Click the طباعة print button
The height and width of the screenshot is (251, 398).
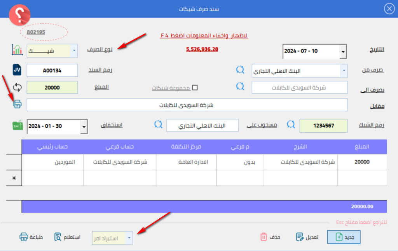pyautogui.click(x=31, y=237)
